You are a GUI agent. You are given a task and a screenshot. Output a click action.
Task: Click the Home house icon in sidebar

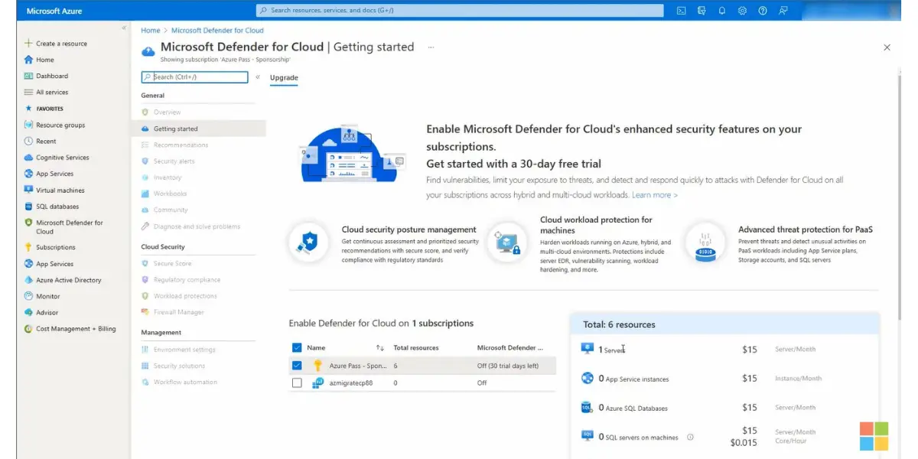(28, 60)
